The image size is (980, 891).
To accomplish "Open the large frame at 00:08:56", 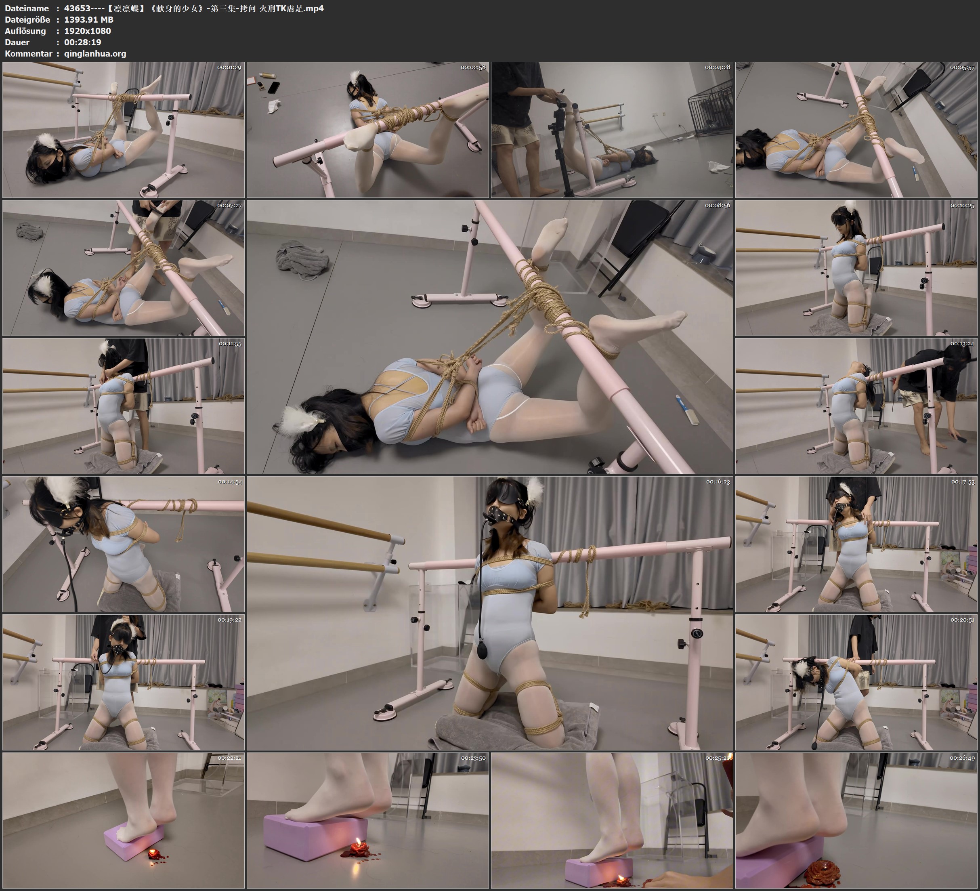I will click(489, 337).
